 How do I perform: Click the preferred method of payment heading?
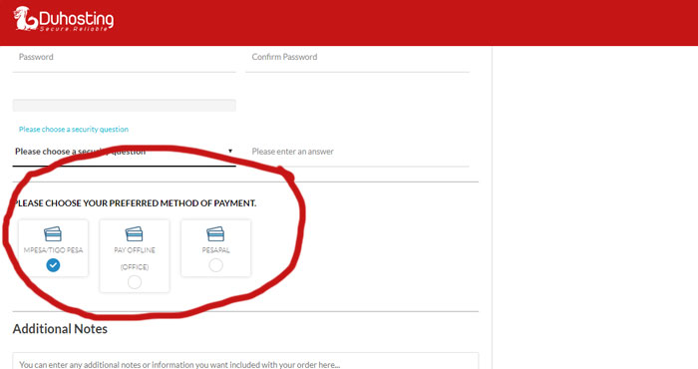pyautogui.click(x=135, y=203)
